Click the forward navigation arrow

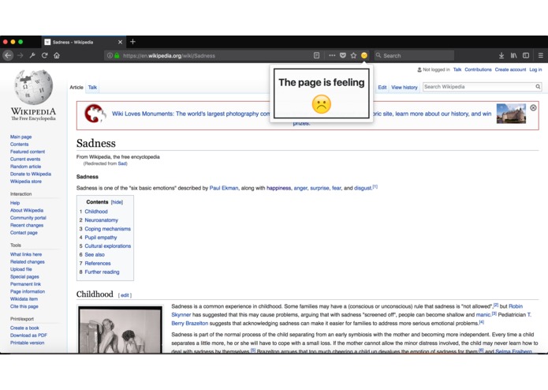(21, 55)
